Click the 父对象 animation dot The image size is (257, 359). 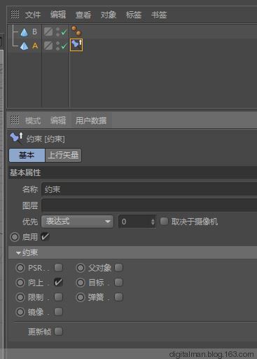point(81,268)
